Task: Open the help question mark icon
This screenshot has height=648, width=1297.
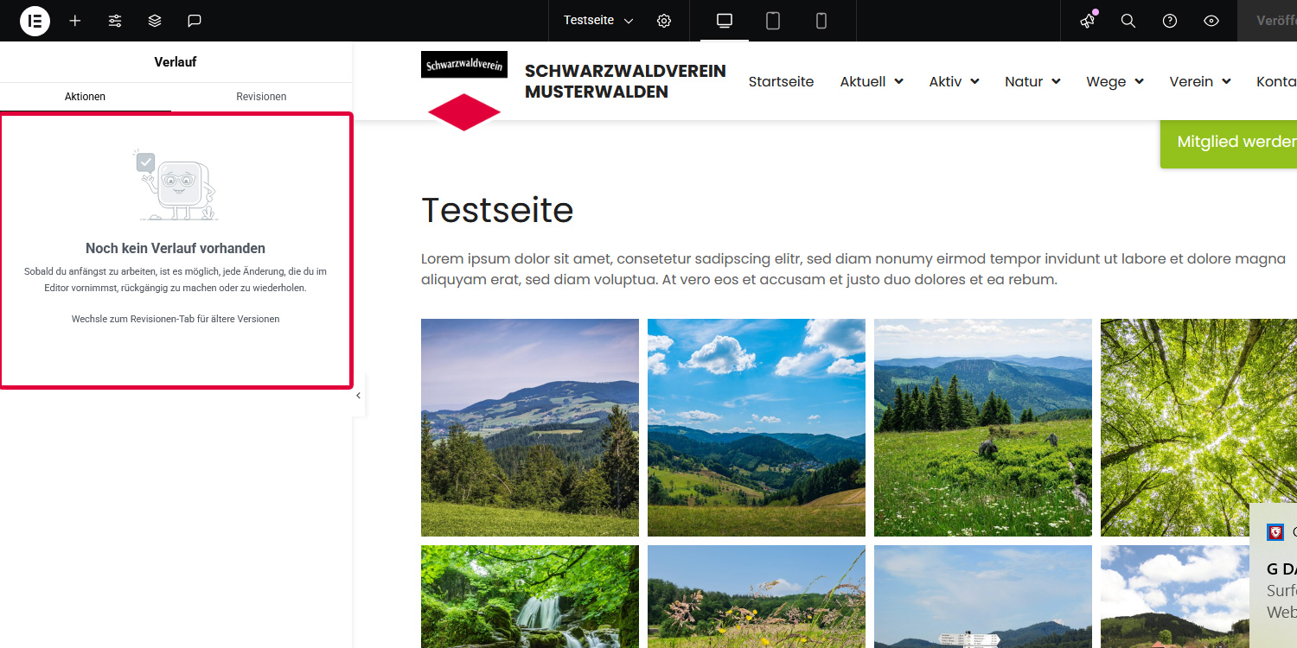Action: pos(1170,21)
